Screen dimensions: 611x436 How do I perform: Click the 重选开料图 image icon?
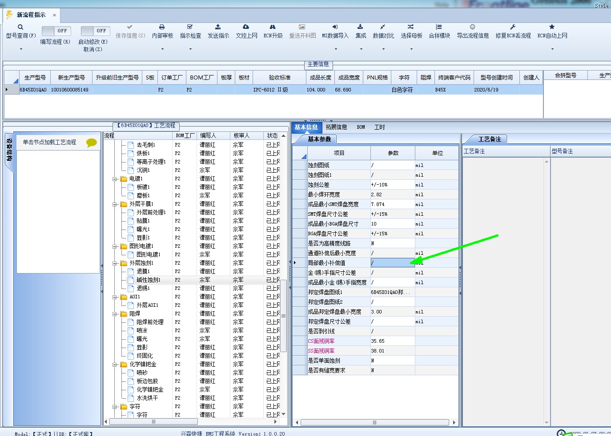302,27
